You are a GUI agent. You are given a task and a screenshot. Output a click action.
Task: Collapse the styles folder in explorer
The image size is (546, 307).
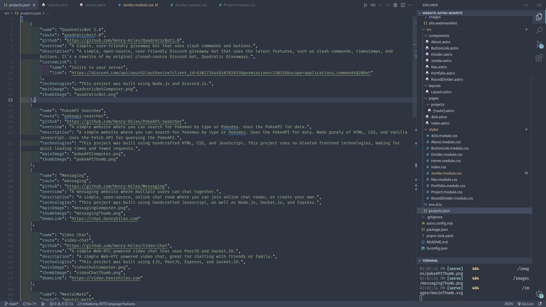pyautogui.click(x=433, y=130)
